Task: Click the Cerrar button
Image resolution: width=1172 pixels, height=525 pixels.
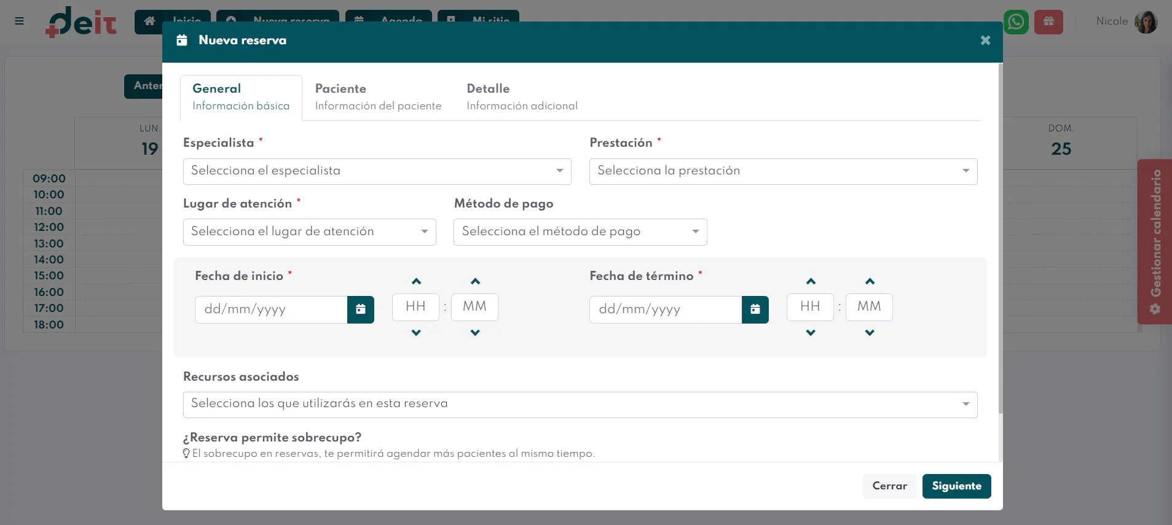Action: 889,486
